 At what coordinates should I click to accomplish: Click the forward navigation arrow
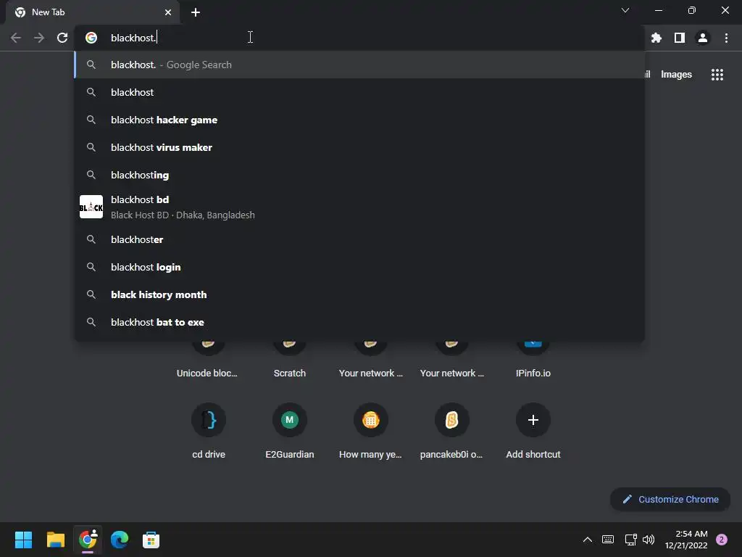click(39, 38)
